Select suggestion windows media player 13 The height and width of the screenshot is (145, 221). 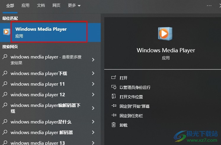tap(50, 142)
